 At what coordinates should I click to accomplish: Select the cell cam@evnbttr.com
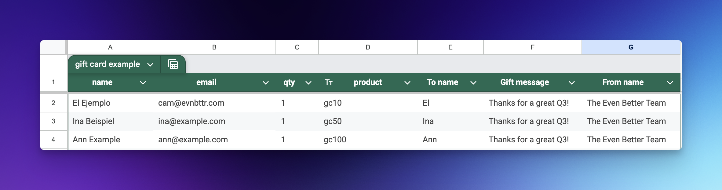(x=214, y=103)
